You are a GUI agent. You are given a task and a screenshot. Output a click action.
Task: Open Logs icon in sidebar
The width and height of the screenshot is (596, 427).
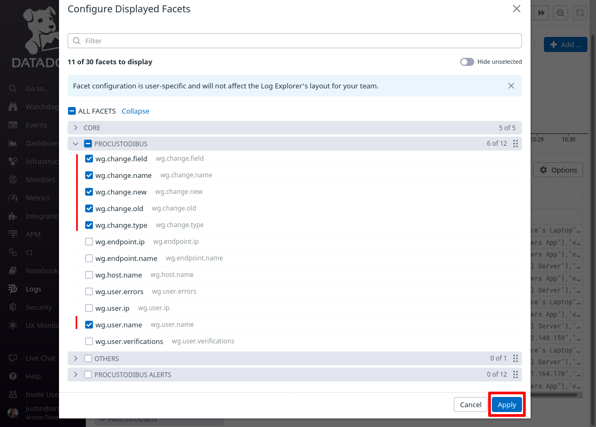click(13, 289)
